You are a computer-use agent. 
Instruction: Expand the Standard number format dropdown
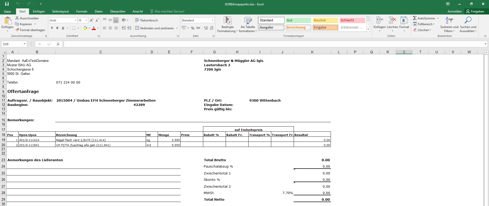pyautogui.click(x=212, y=20)
